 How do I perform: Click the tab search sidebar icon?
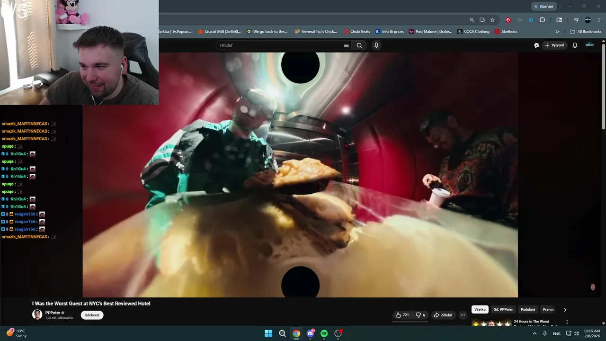pyautogui.click(x=559, y=20)
